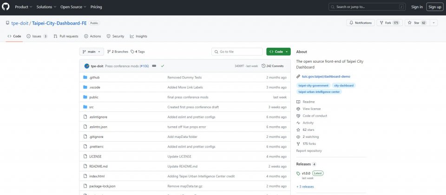Click tpe-doit avatar in commit bar
The image size is (446, 195).
coord(87,66)
